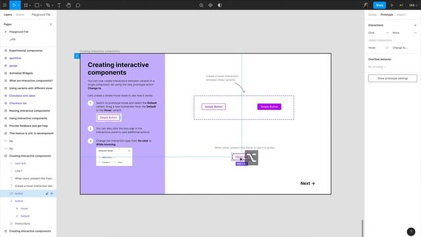
Task: Open the Figma main menu hamburger icon
Action: coord(5,5)
